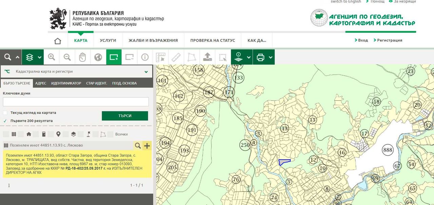Viewport: 434px width, 205px height.
Task: Toggle 'Текущ изглед на картата' checkbox
Action: pyautogui.click(x=5, y=113)
